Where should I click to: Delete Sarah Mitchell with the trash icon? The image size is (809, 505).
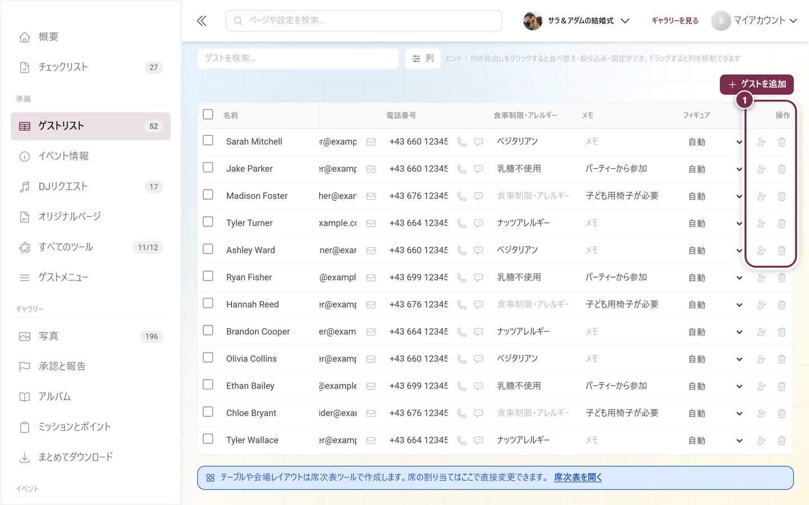point(781,142)
